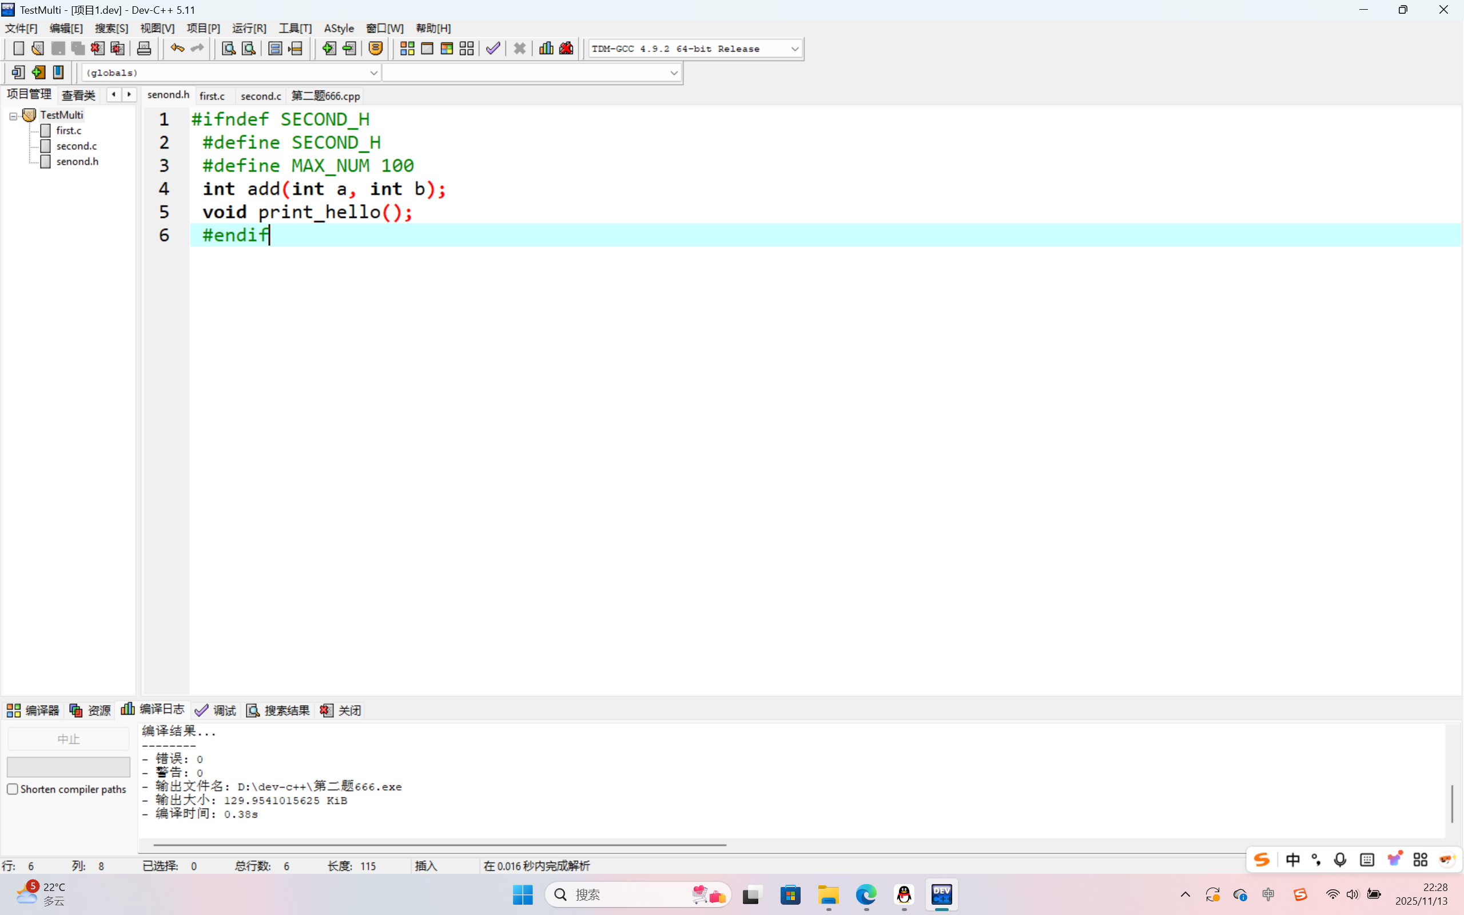Click the New file toolbar icon

[x=18, y=49]
